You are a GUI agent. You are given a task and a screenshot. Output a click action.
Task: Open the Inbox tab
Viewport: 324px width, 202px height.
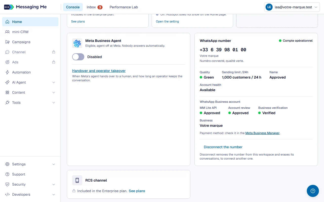point(94,7)
